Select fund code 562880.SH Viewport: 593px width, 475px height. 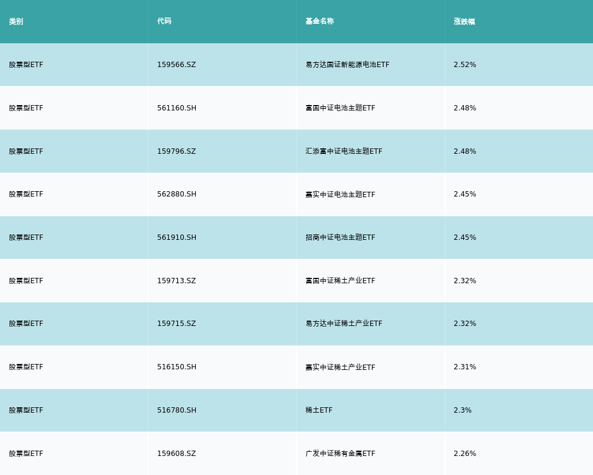coord(177,194)
